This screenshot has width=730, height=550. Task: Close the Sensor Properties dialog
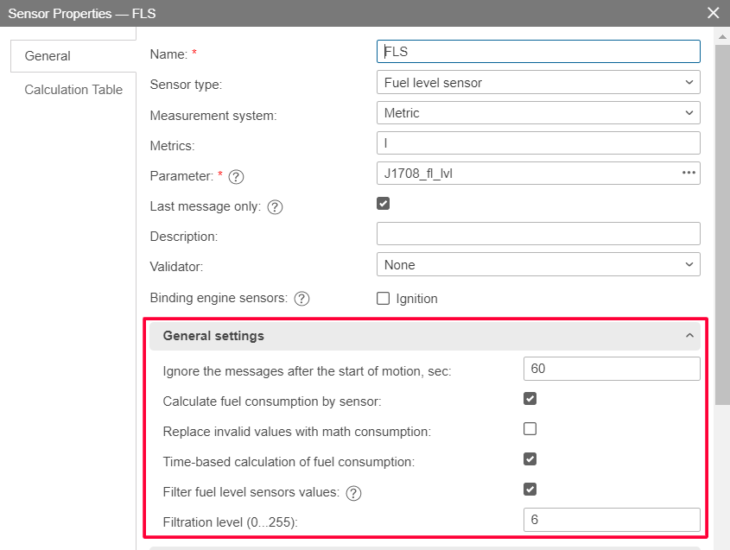pos(713,13)
